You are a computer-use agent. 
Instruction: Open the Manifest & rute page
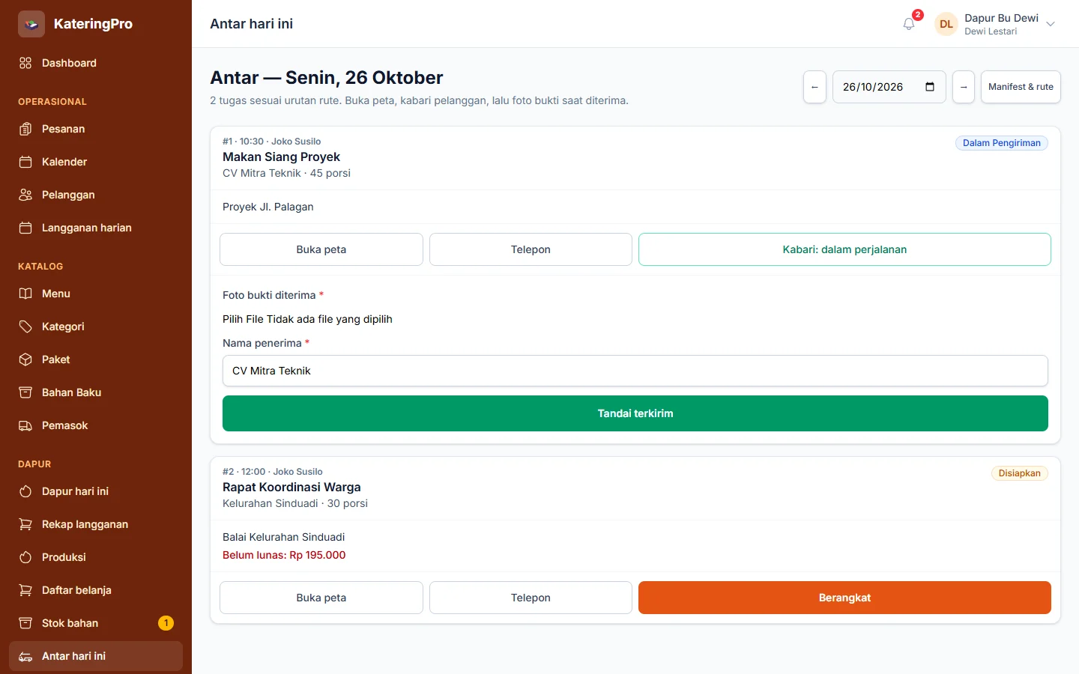(1021, 87)
